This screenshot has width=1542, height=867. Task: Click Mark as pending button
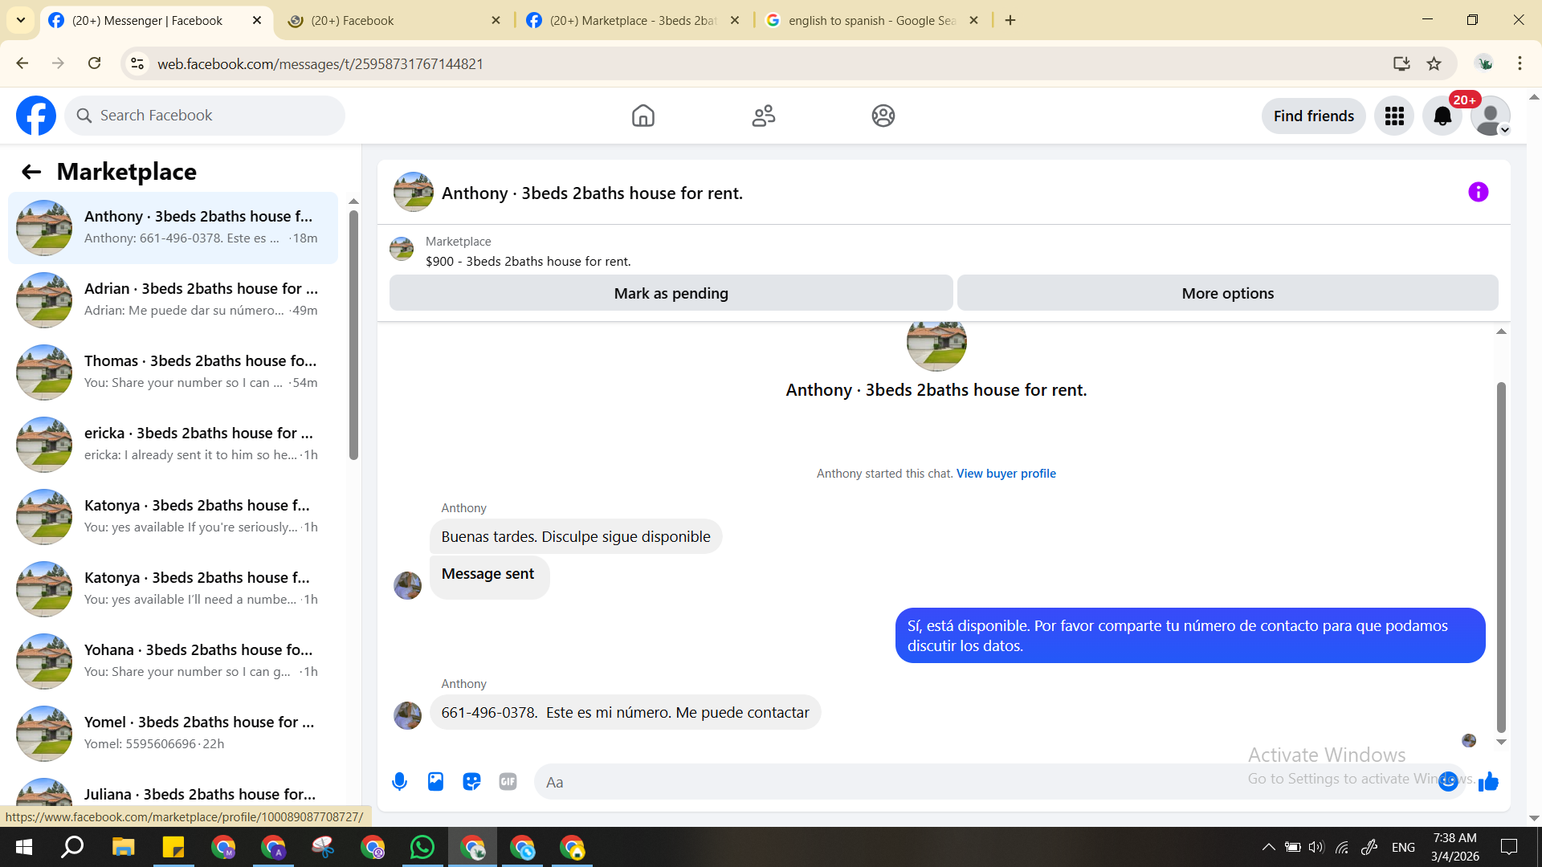[671, 293]
